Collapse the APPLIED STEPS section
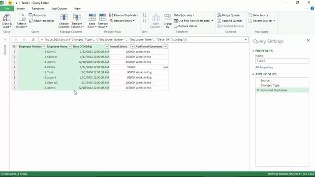 click(x=253, y=74)
